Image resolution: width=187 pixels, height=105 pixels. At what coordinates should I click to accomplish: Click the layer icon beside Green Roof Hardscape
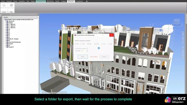pos(7,42)
